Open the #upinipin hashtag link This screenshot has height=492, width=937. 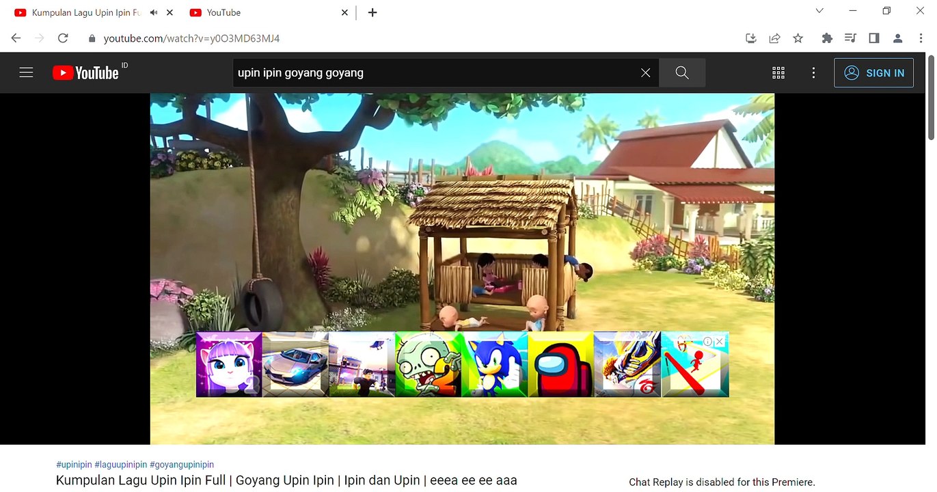(74, 465)
